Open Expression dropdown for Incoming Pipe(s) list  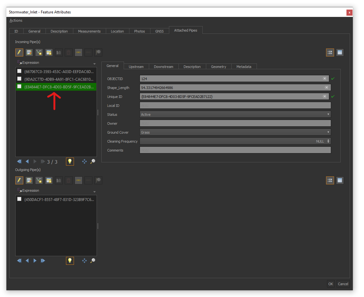pyautogui.click(x=94, y=64)
